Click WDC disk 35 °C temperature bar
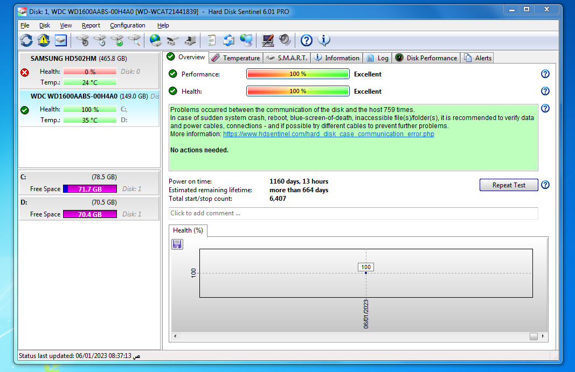Viewport: 575px width, 372px height. 90,120
